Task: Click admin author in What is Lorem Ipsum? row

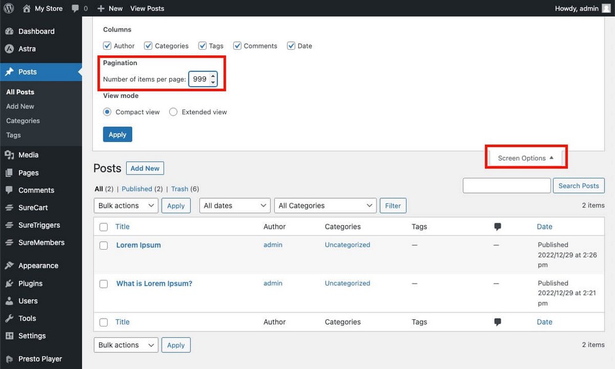Action: pyautogui.click(x=272, y=283)
